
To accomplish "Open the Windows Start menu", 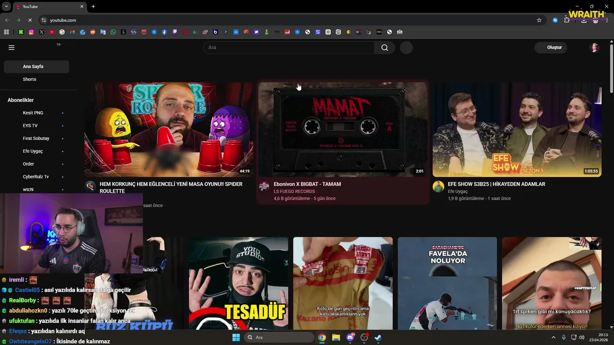I will click(236, 337).
